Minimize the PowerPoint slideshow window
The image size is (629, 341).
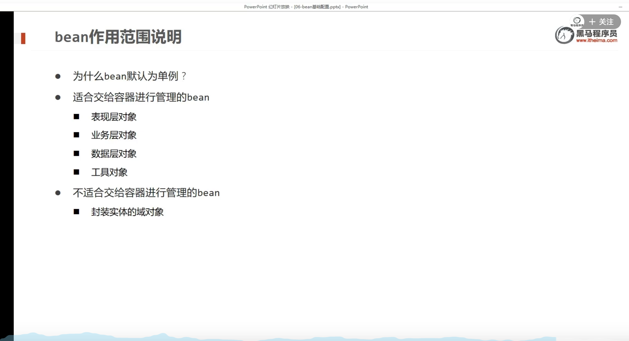click(x=620, y=7)
